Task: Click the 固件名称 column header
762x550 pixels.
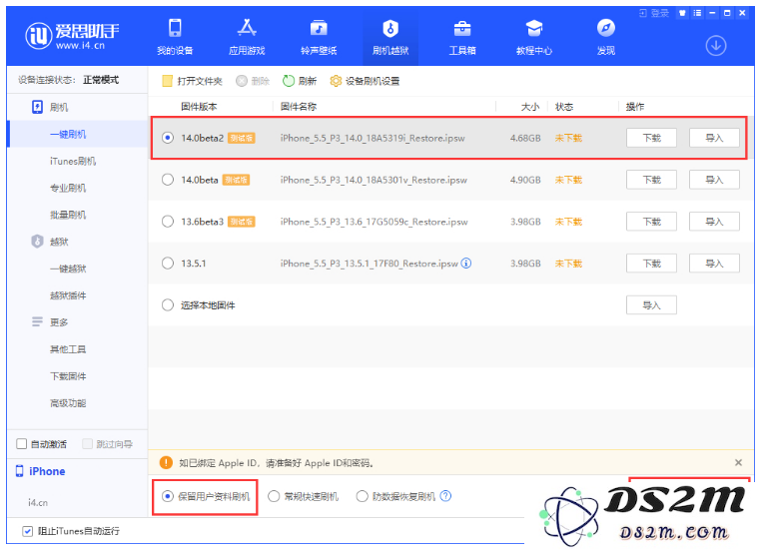Action: (299, 107)
